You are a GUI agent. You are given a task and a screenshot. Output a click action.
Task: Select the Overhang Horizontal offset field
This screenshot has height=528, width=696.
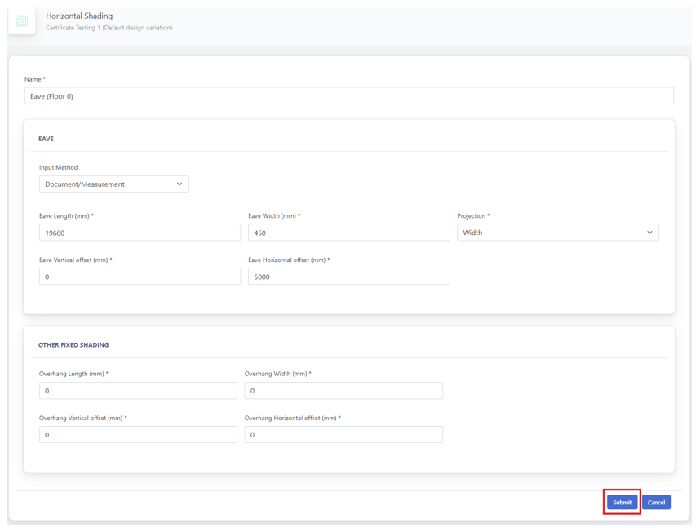344,434
